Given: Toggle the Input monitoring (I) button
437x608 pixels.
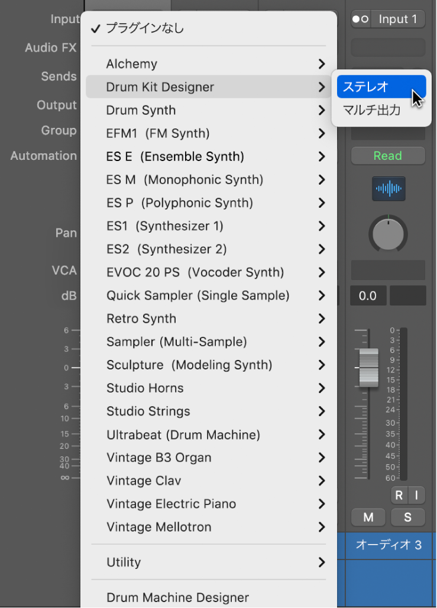Looking at the screenshot, I should (416, 495).
